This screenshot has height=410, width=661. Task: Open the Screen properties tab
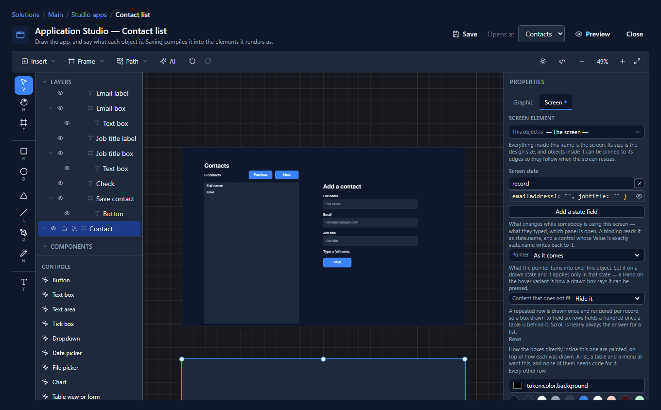point(556,102)
